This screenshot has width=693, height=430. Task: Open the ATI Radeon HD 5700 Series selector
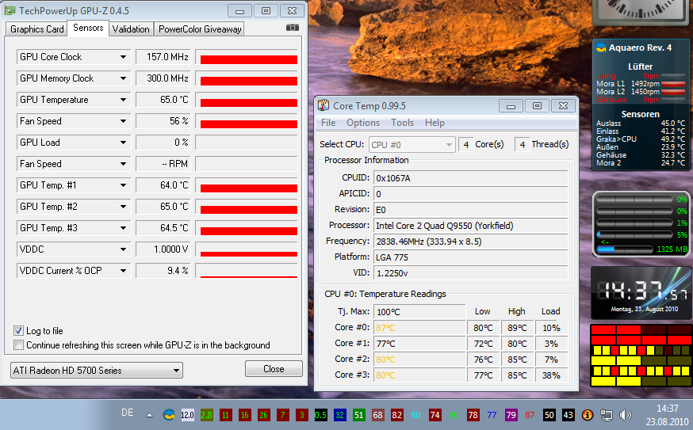pyautogui.click(x=97, y=371)
